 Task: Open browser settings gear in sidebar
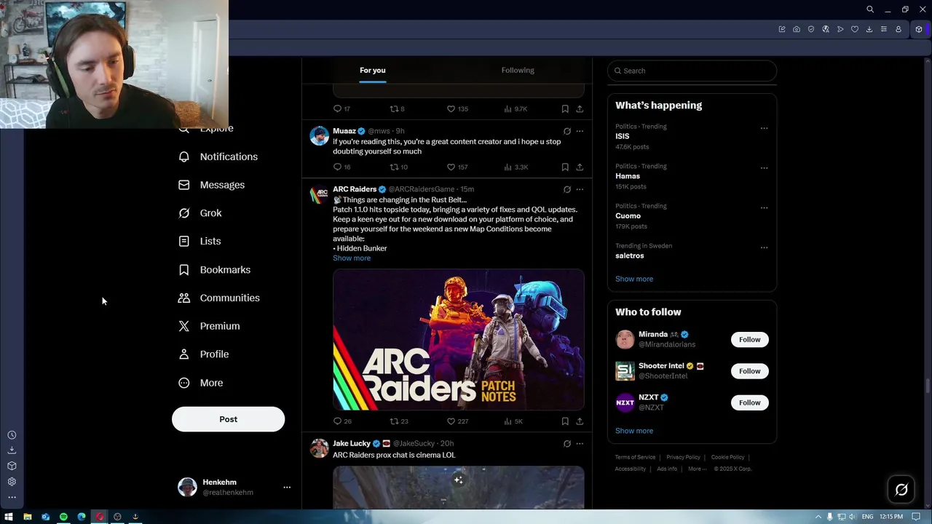(12, 482)
